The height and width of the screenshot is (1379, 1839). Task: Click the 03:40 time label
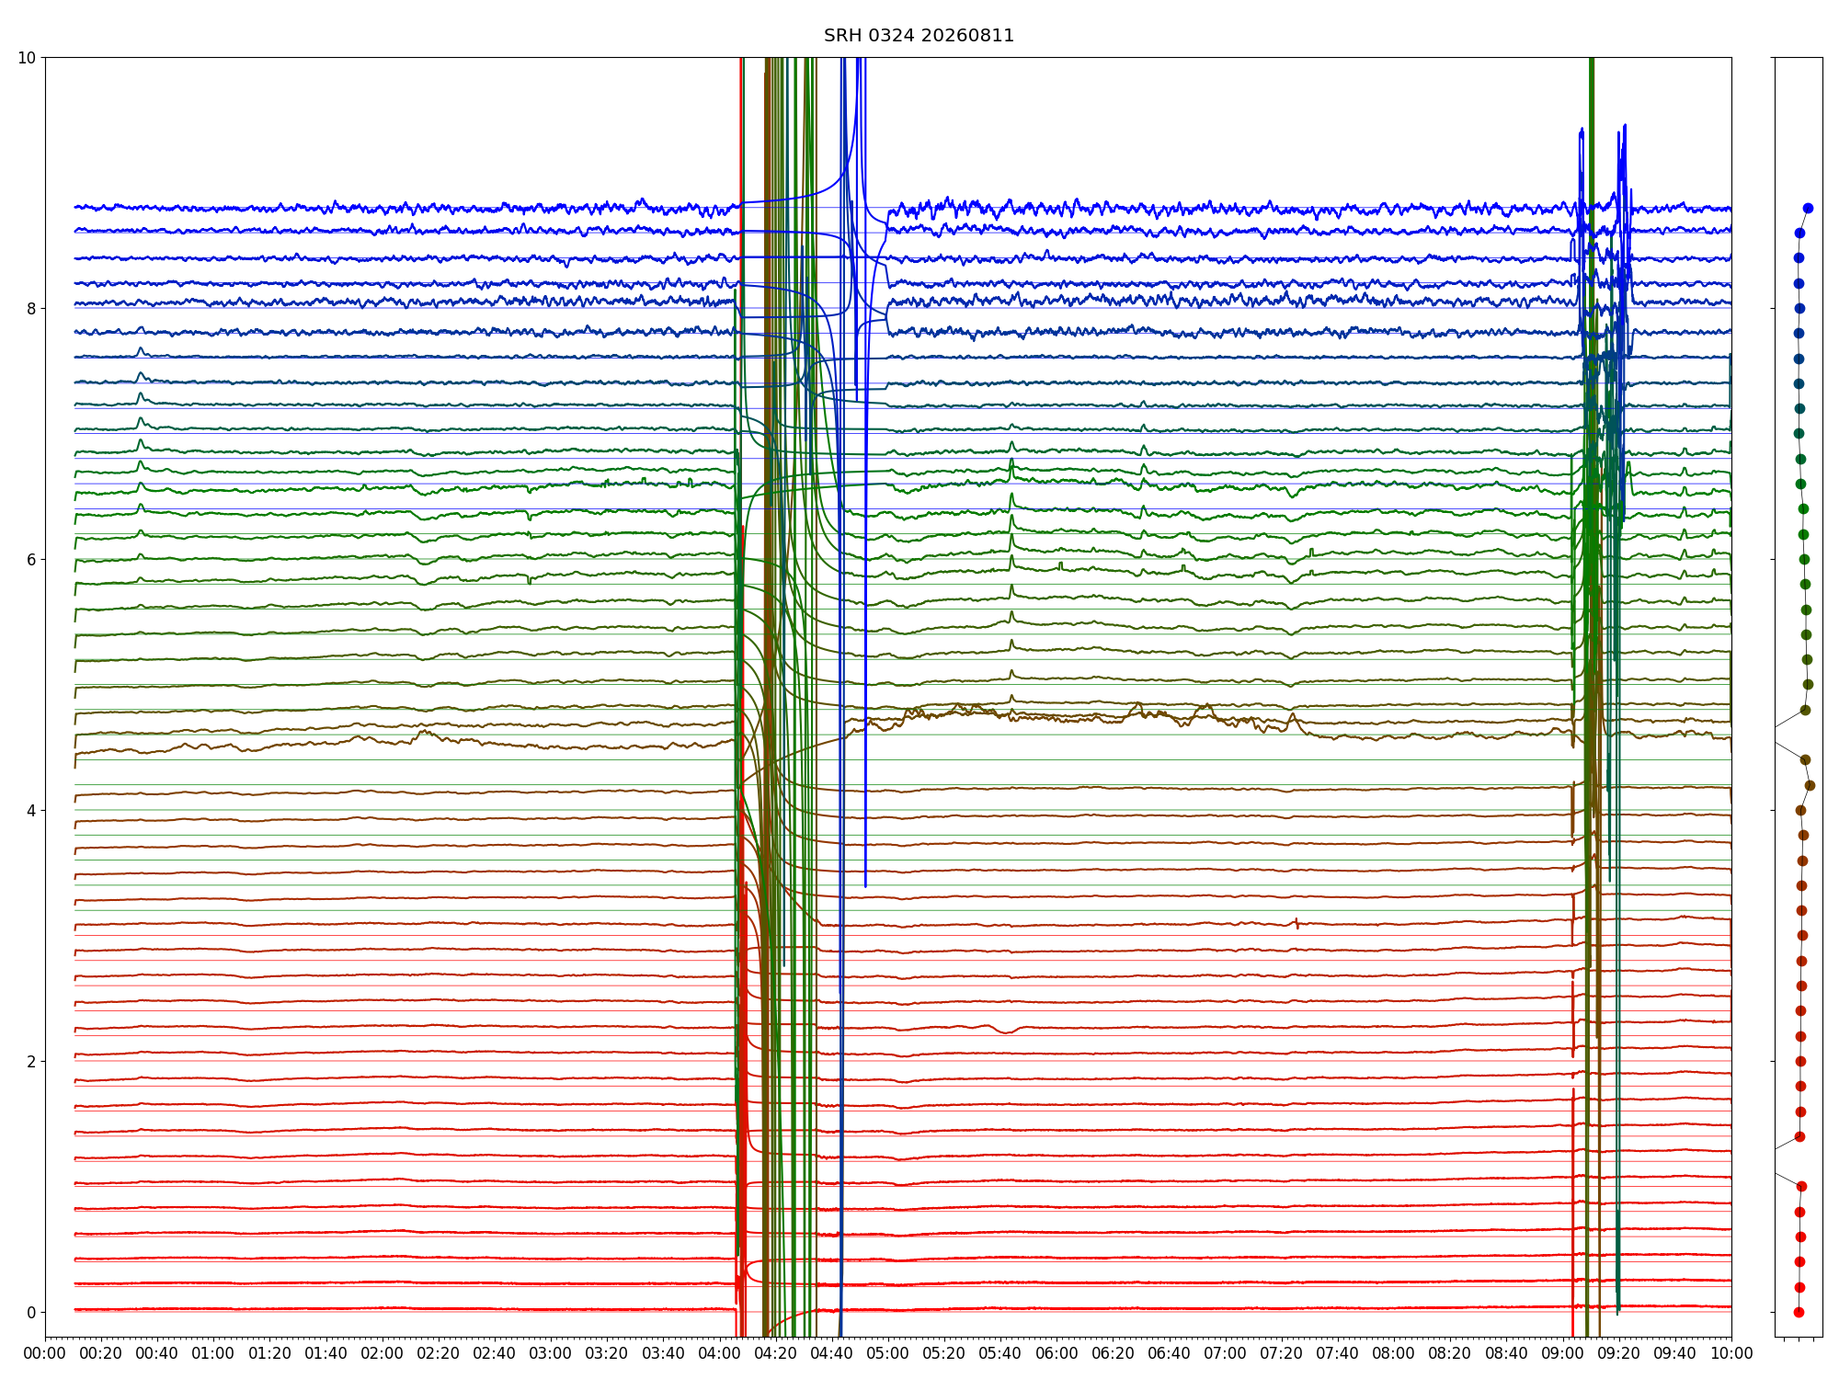tap(663, 1353)
